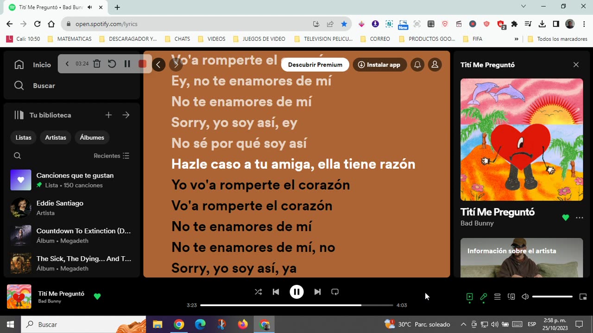Open Microsoft Edge from taskbar
The height and width of the screenshot is (333, 593).
(200, 325)
